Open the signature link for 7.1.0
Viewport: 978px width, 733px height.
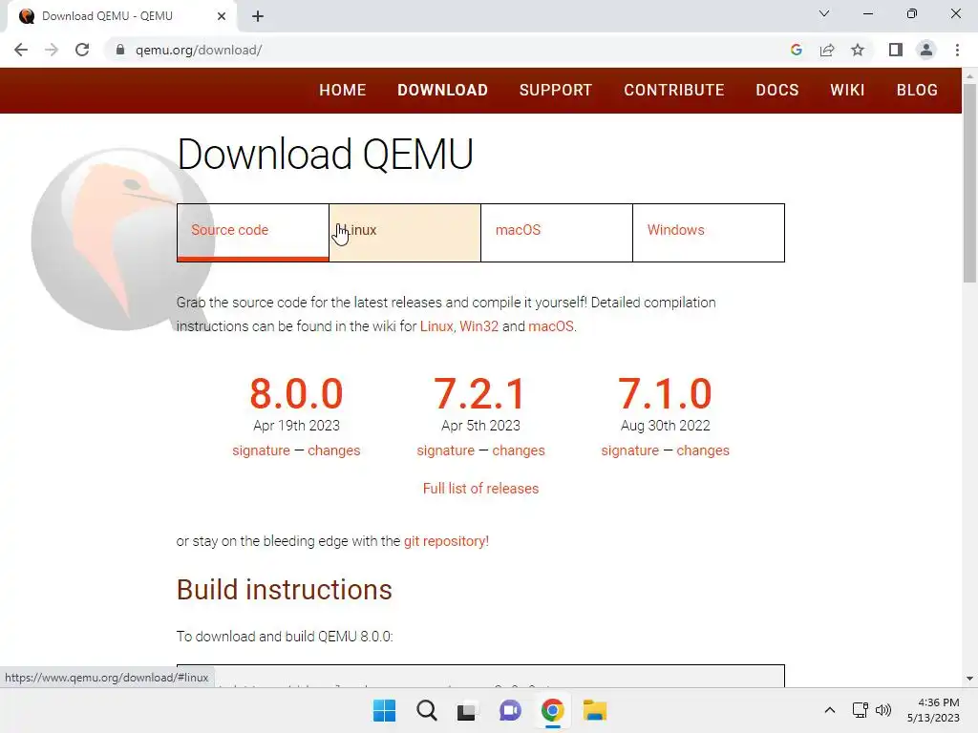pyautogui.click(x=630, y=450)
